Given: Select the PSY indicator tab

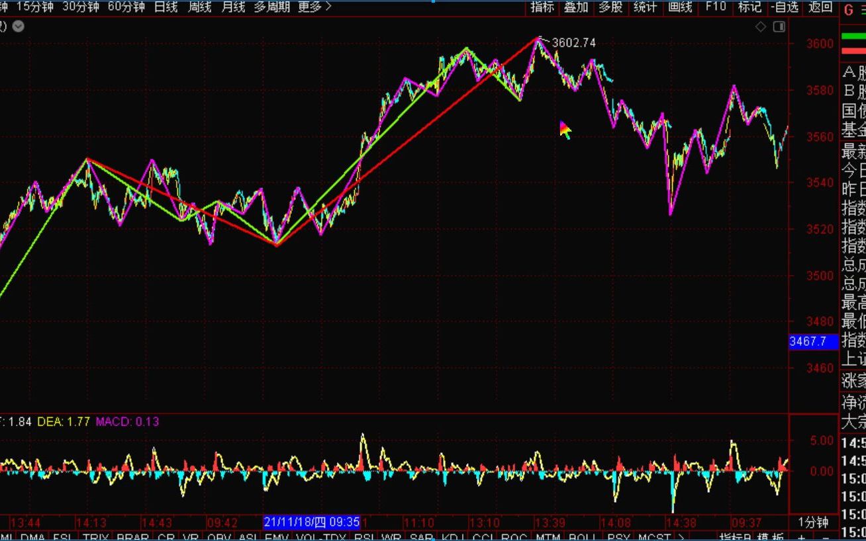Looking at the screenshot, I should click(619, 538).
